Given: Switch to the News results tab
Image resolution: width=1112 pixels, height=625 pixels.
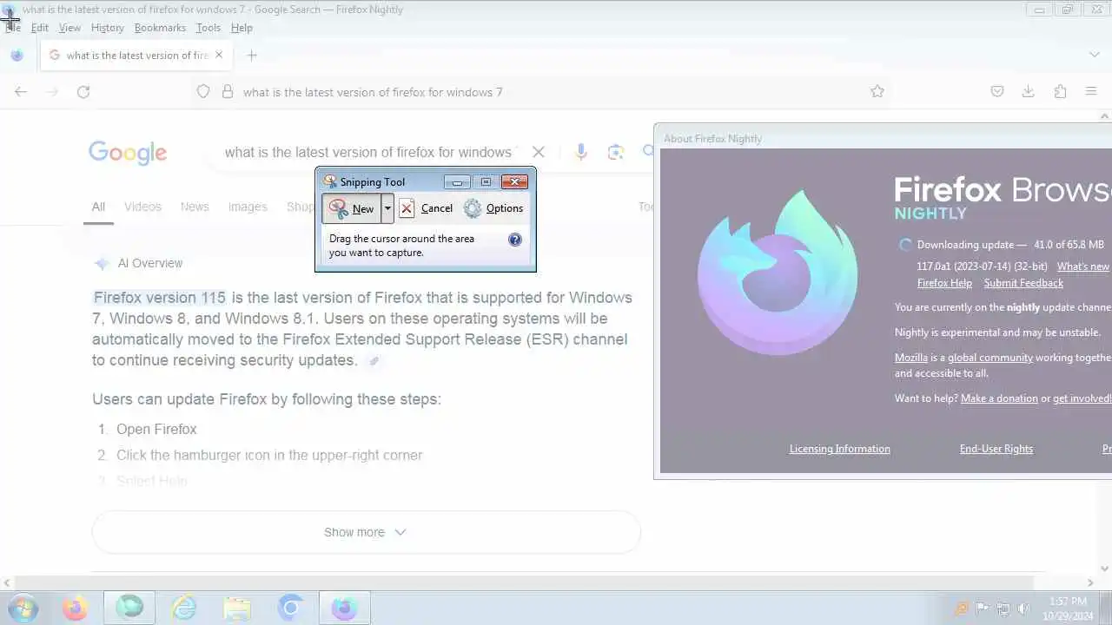Looking at the screenshot, I should (x=195, y=207).
